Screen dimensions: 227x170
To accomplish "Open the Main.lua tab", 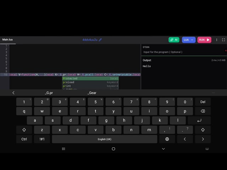I will point(7,40).
